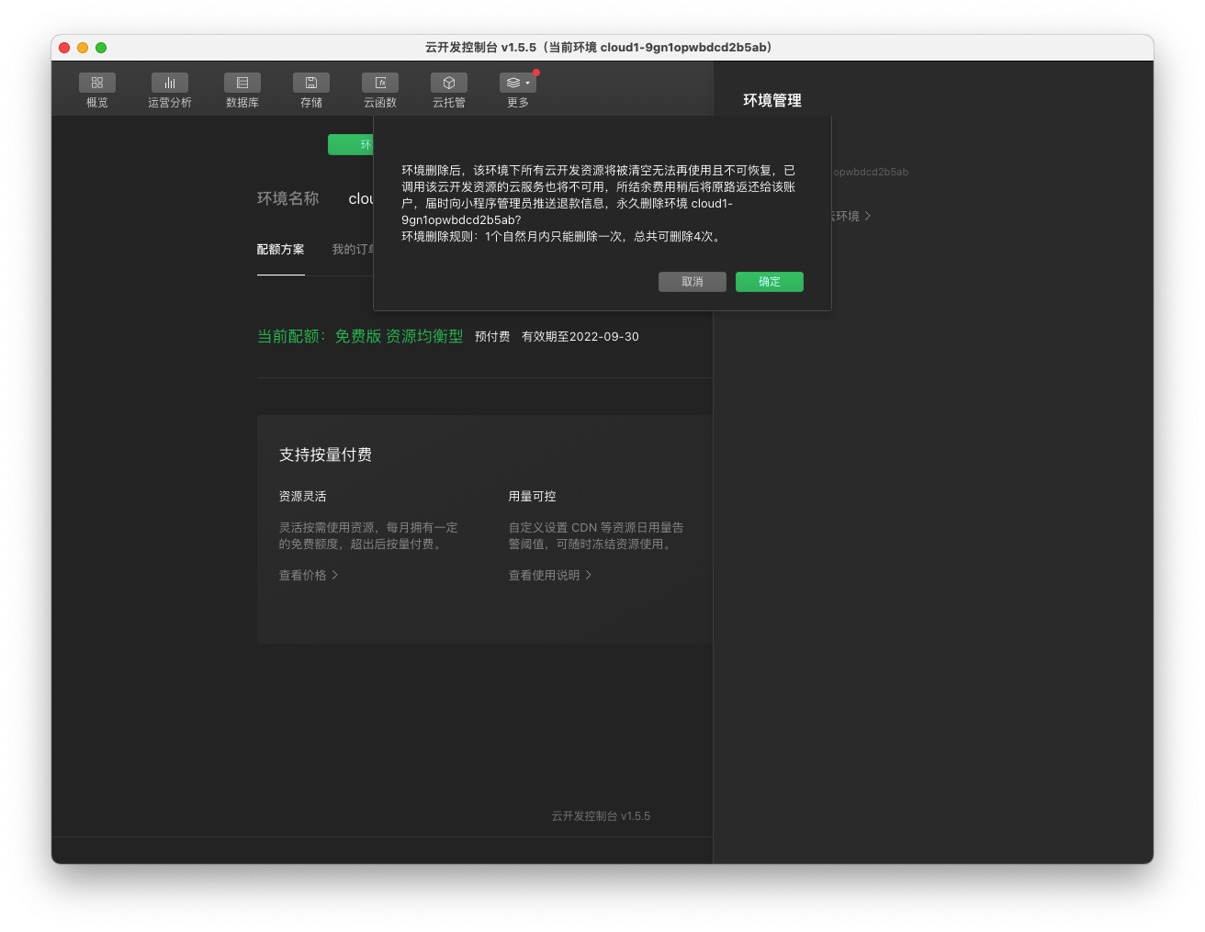This screenshot has height=932, width=1205.
Task: Cancel the dialog with 取消 button
Action: point(693,282)
